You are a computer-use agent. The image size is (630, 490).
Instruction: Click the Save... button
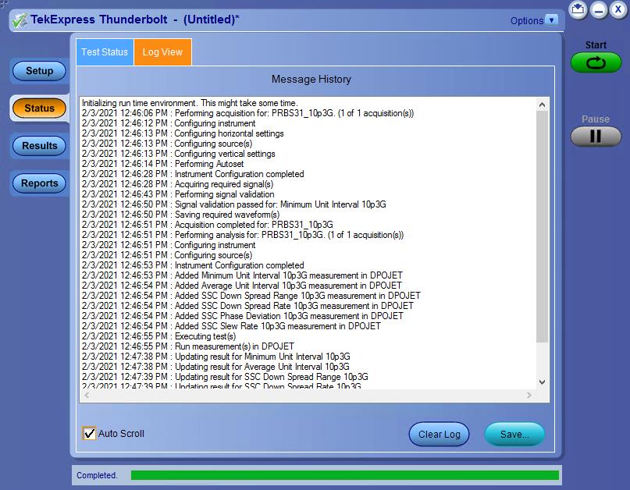tap(514, 435)
